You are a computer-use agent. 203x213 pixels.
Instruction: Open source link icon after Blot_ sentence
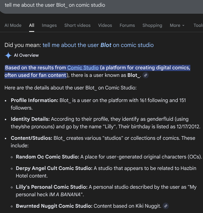145,75
